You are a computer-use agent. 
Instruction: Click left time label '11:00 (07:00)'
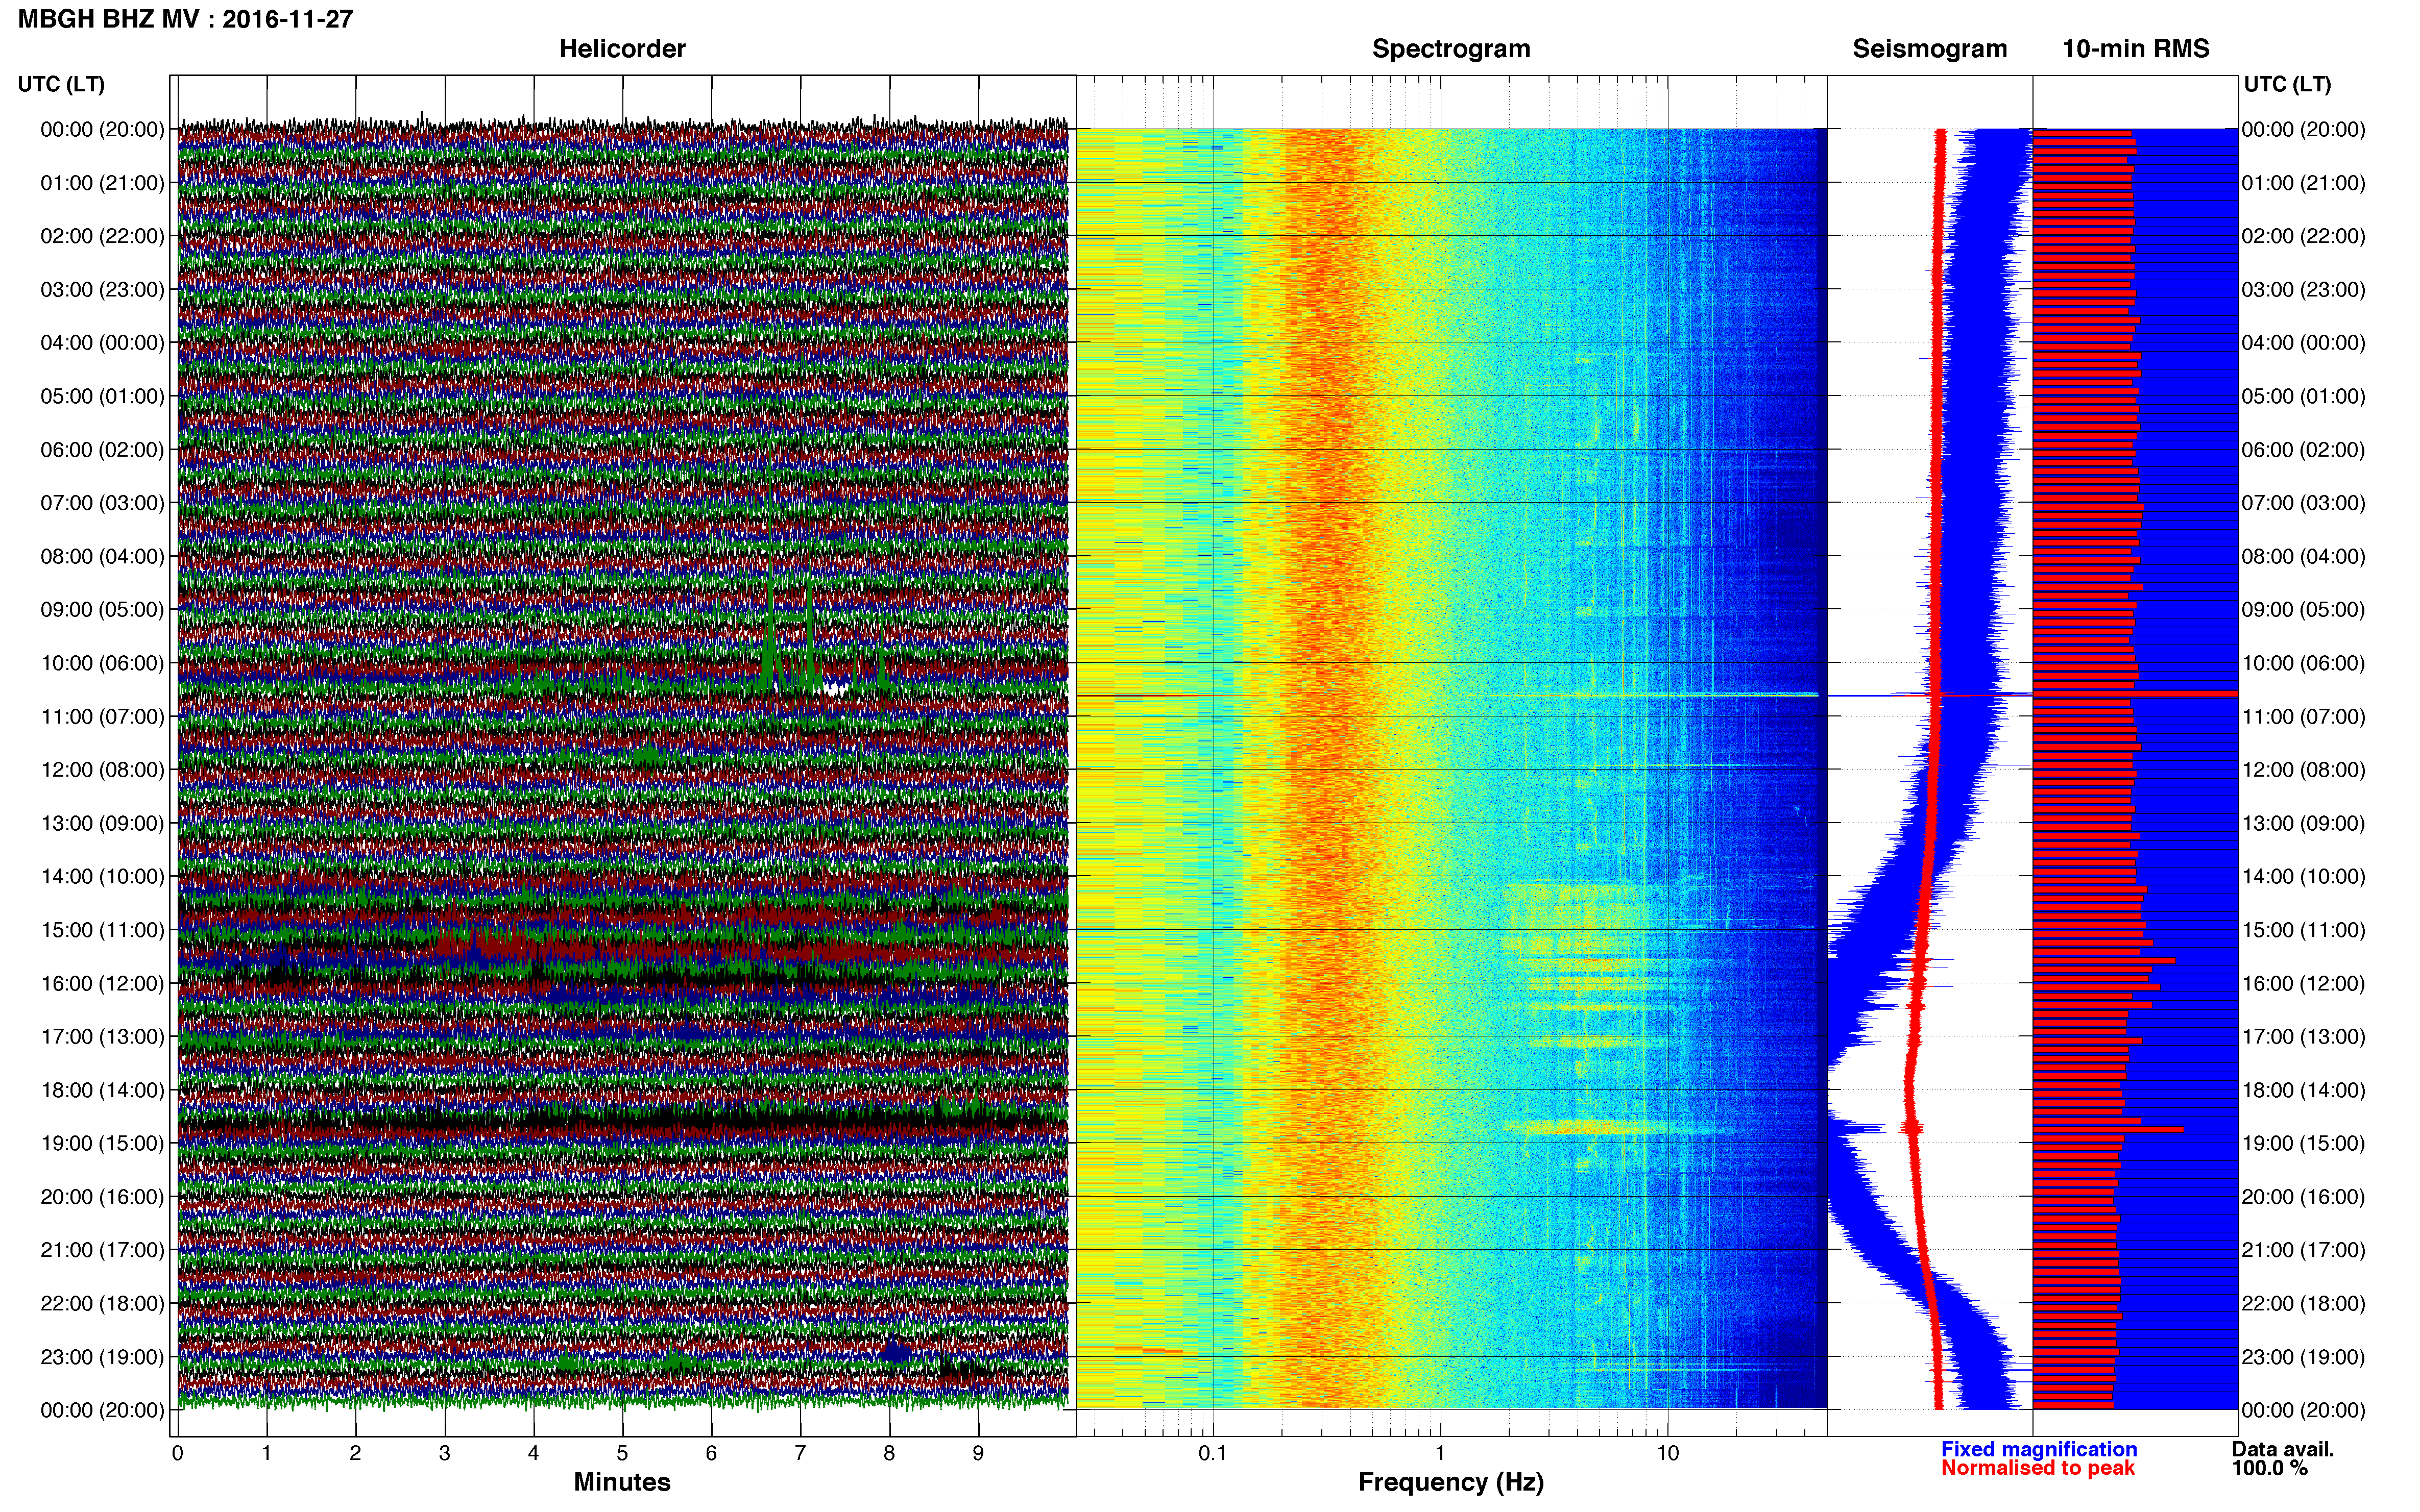pyautogui.click(x=102, y=717)
